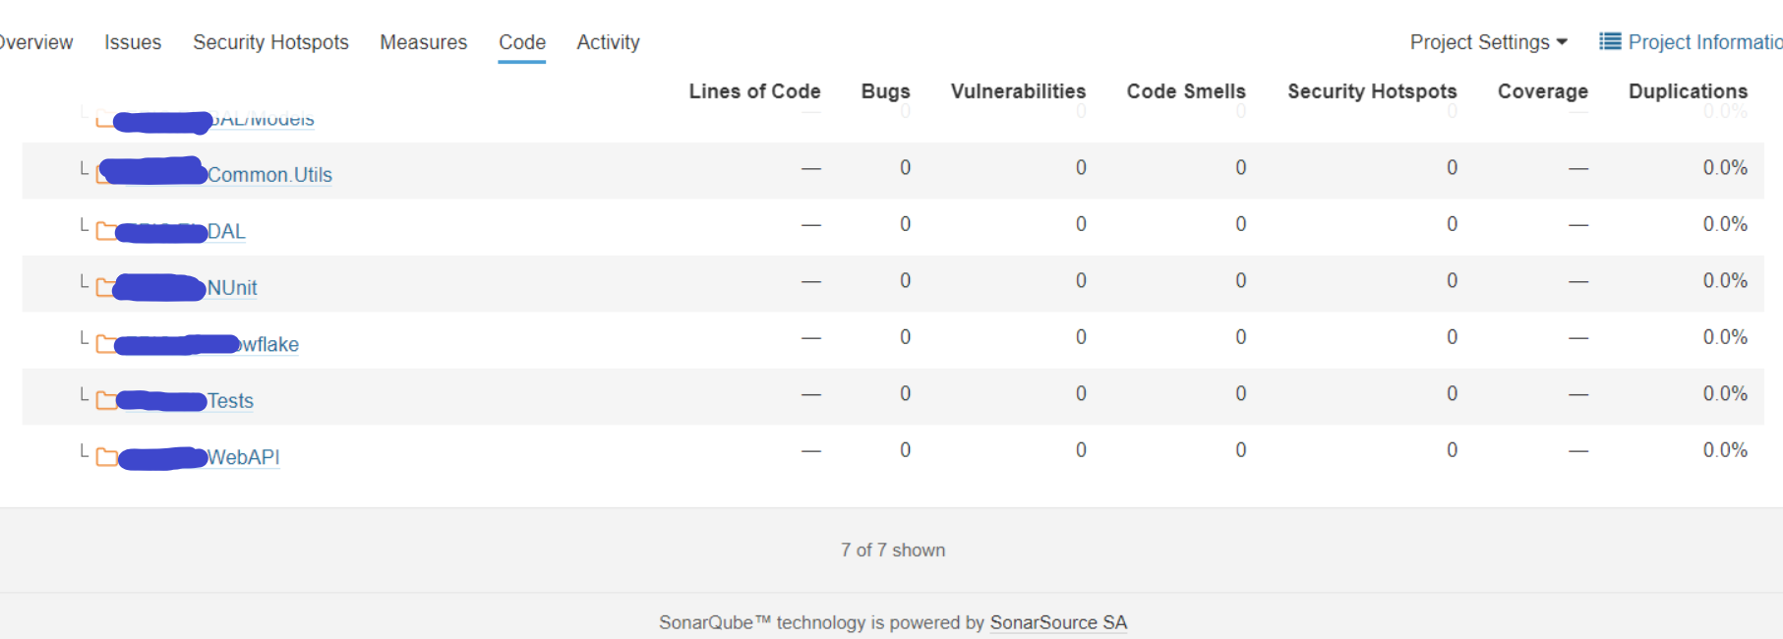
Task: Select the Code tab
Action: pos(521,42)
